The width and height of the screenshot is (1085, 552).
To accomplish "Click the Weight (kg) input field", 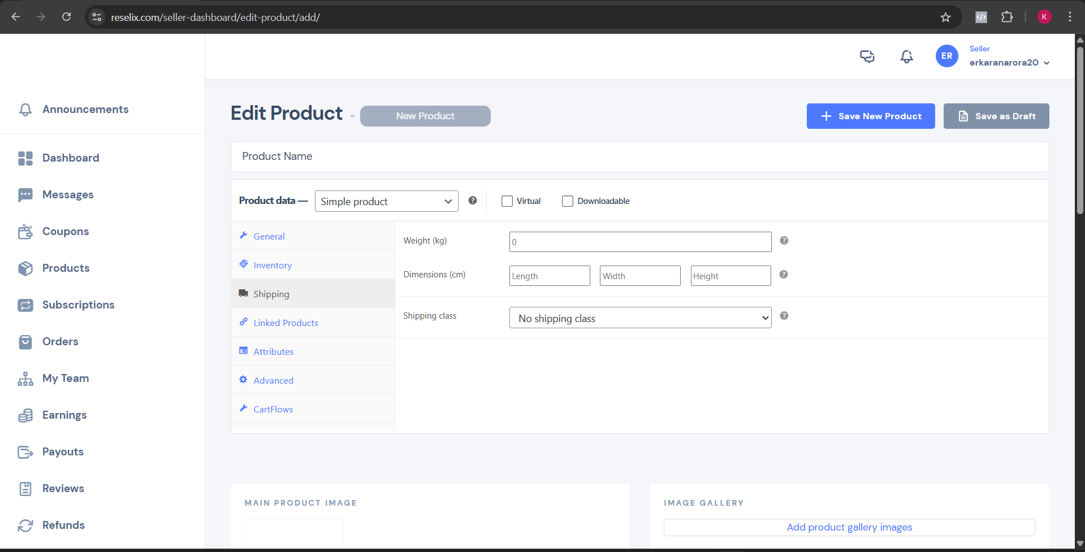I will point(640,242).
